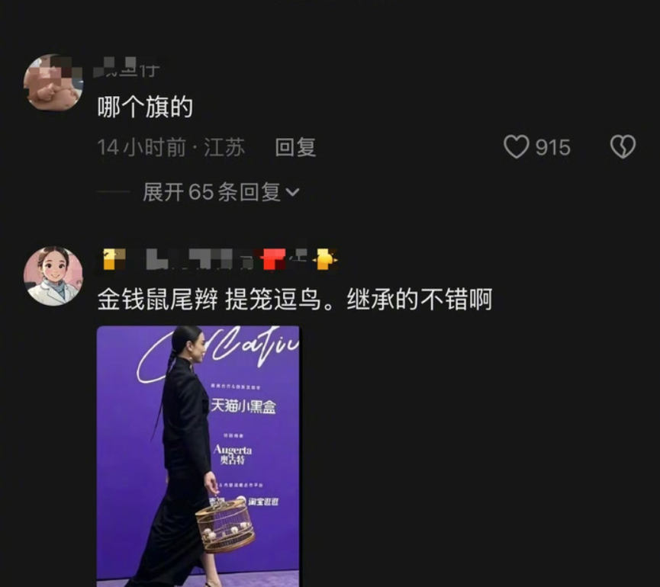Tap the red emoji in second username
Image resolution: width=660 pixels, height=587 pixels.
click(x=272, y=258)
